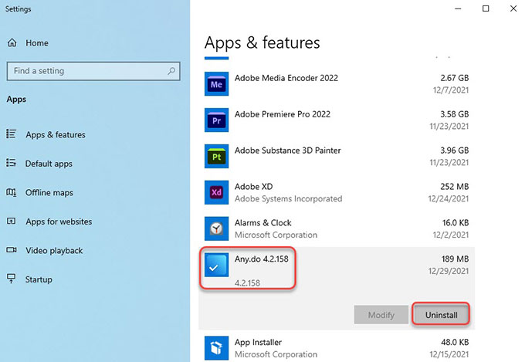Click the Adobe XD app icon

(x=217, y=192)
